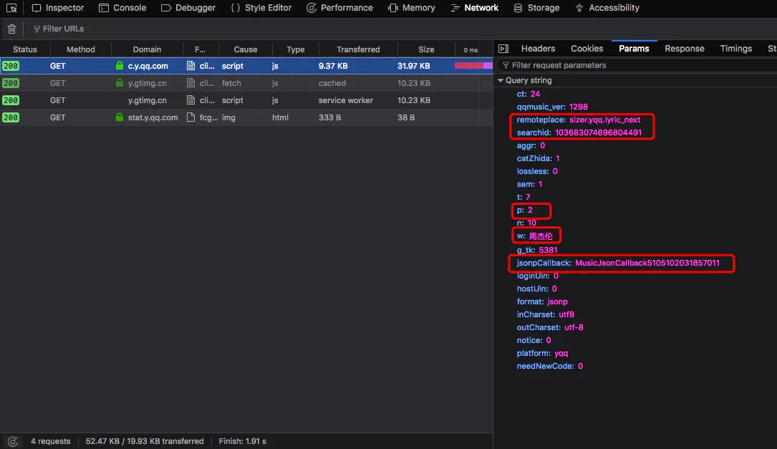Open the Response tab

coord(685,49)
